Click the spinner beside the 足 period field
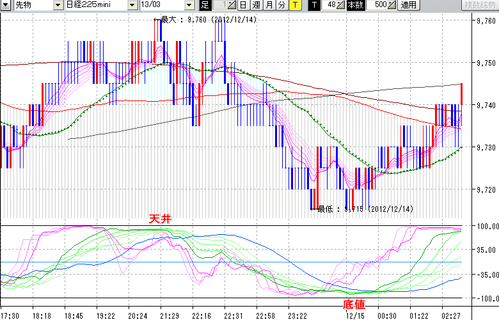Screen dimensions: 499x320 (x=232, y=5)
